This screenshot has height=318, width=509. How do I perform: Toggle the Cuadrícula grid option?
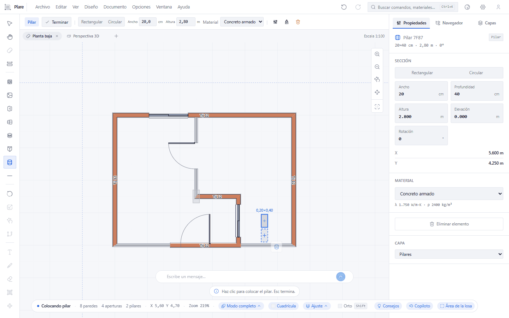point(283,306)
